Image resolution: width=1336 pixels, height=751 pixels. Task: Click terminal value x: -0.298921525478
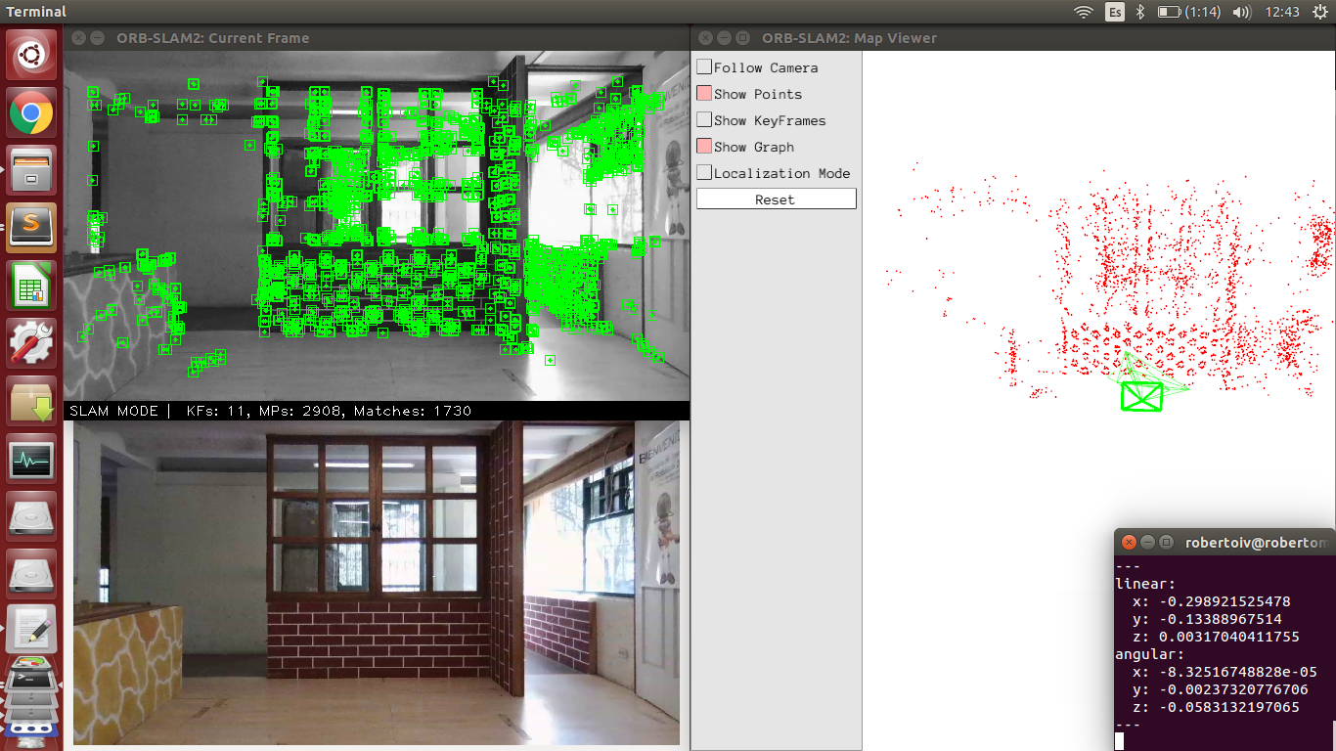point(1211,600)
